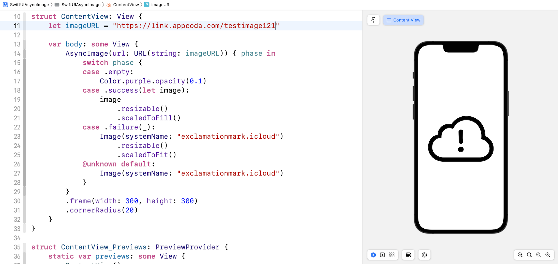The height and width of the screenshot is (264, 558).
Task: Open the preview device picker icon
Action: pos(424,255)
